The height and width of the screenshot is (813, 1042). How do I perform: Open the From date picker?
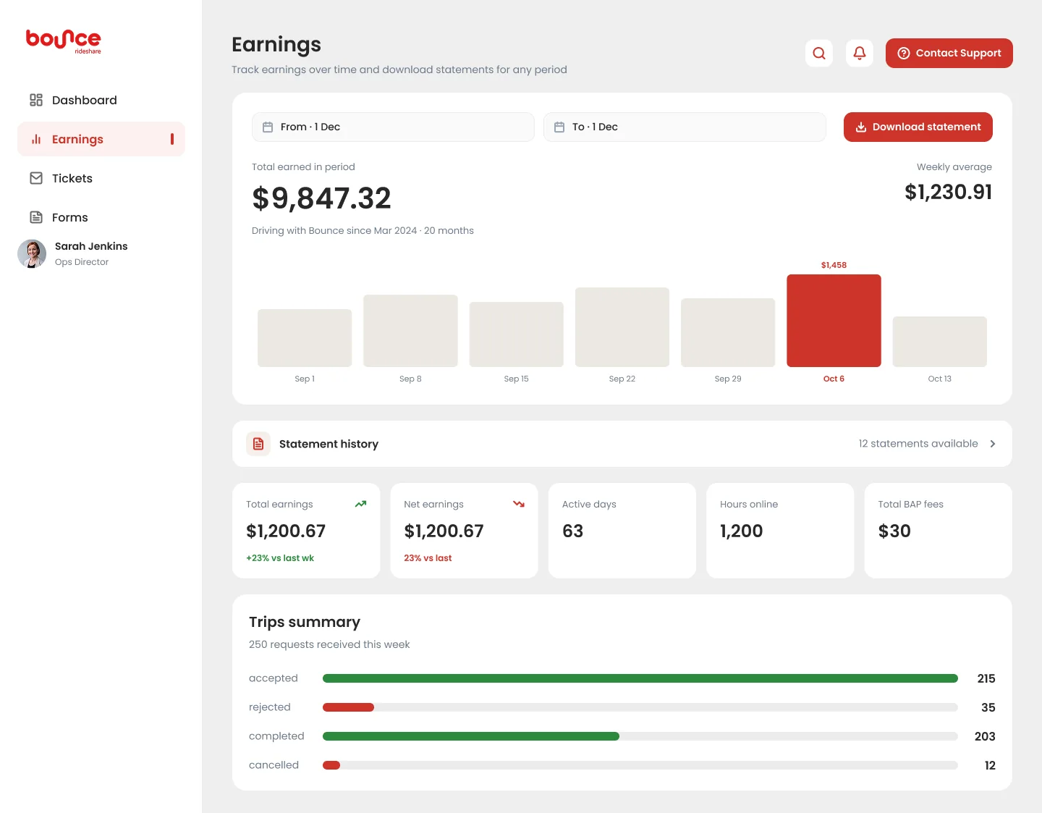click(x=393, y=127)
